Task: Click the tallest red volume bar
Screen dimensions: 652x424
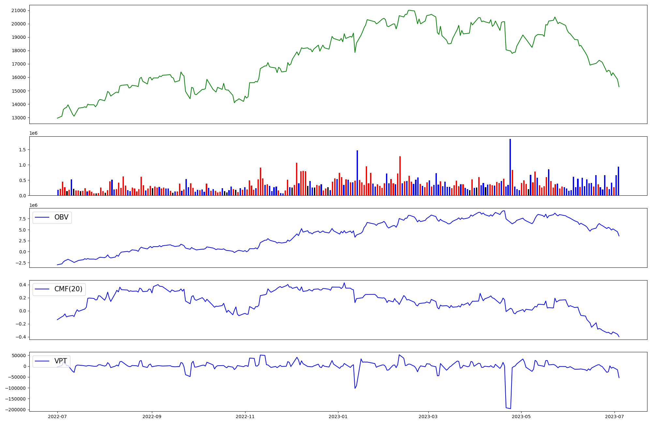Action: pyautogui.click(x=400, y=176)
